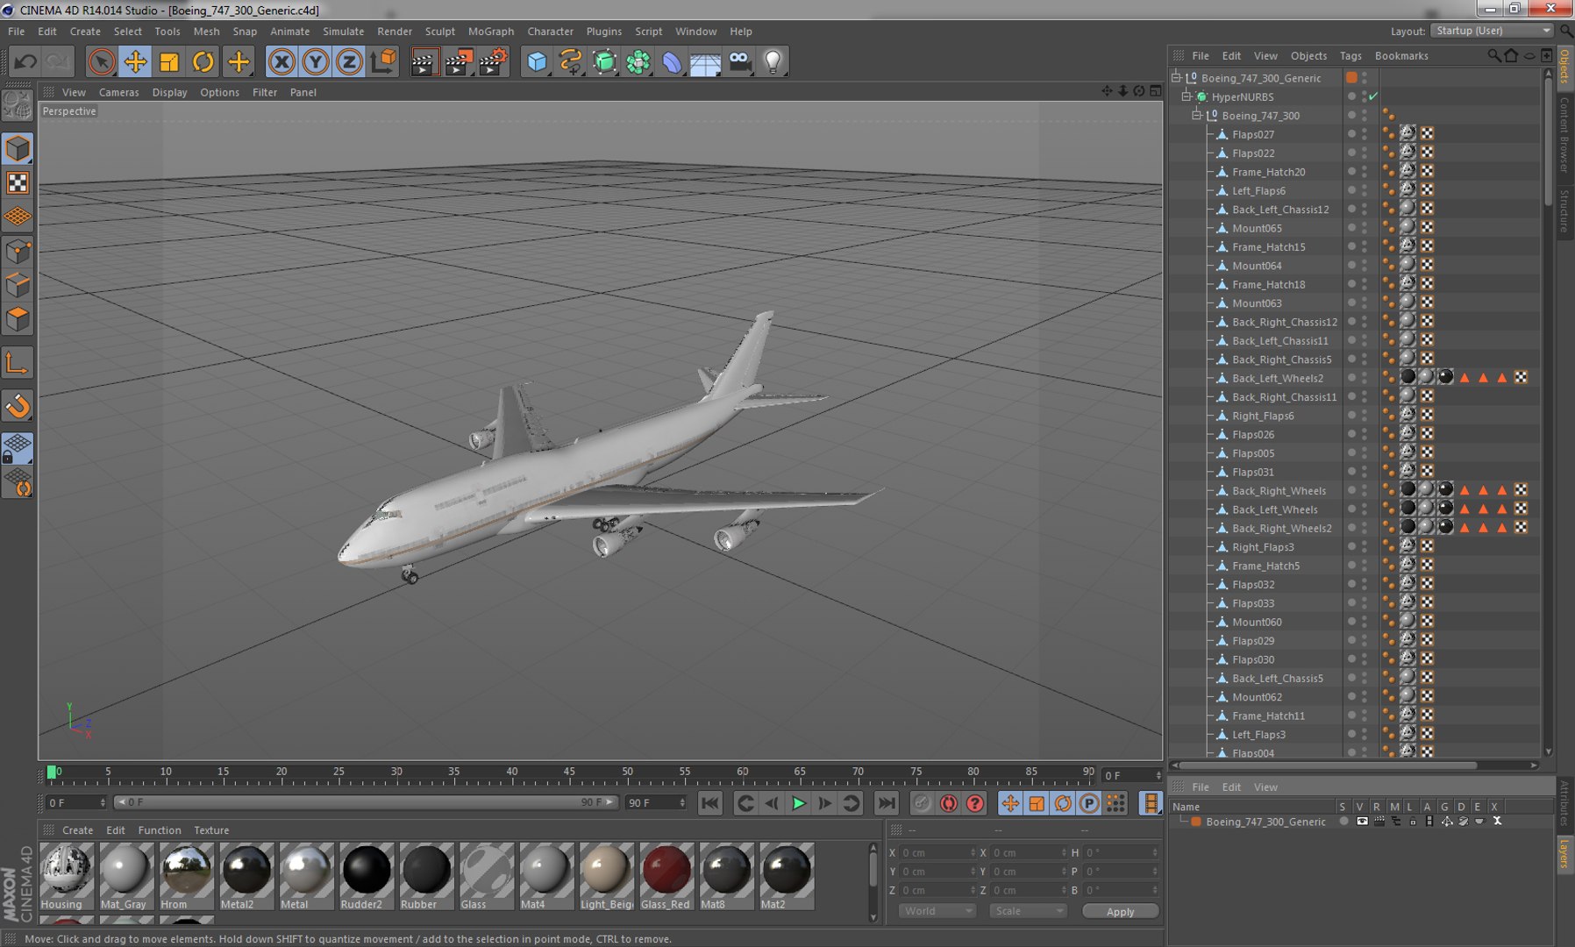The height and width of the screenshot is (947, 1575).
Task: Open the material manager Function menu
Action: click(x=159, y=830)
